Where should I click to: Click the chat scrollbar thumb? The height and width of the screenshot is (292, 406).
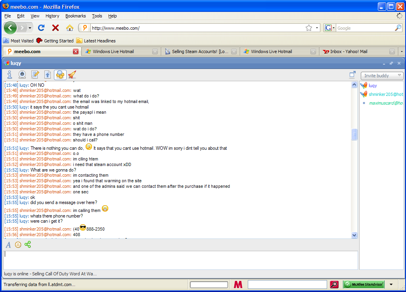click(354, 134)
